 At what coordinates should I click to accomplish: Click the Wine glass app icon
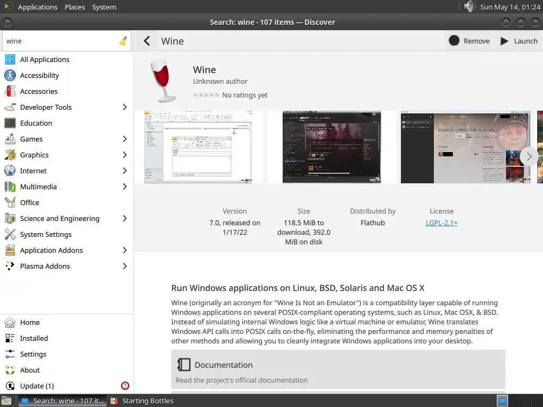[163, 81]
